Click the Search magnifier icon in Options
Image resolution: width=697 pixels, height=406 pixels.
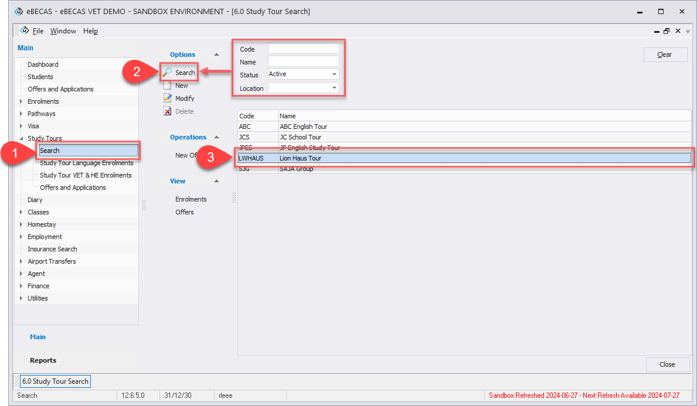point(168,73)
